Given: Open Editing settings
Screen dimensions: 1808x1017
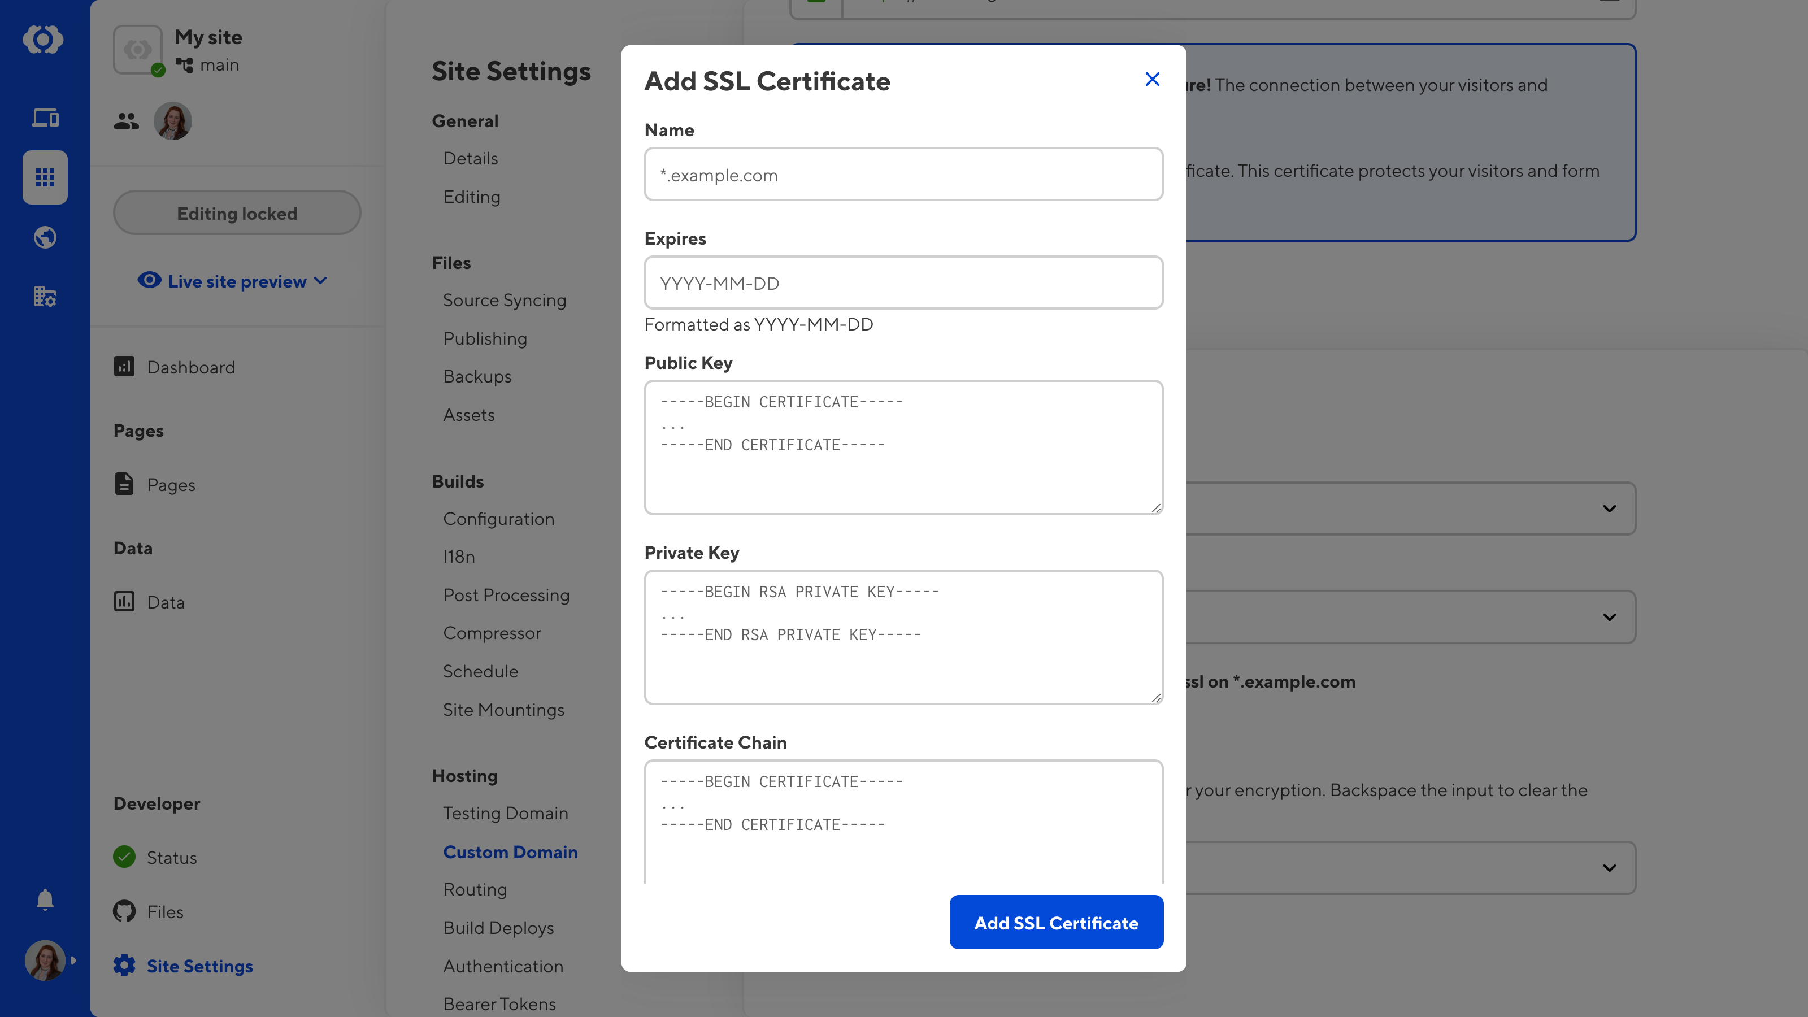Looking at the screenshot, I should click(472, 197).
